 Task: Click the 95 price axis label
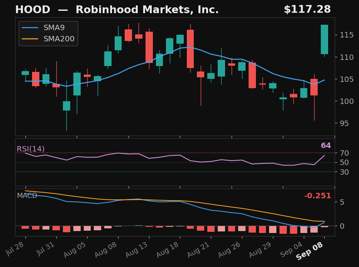coord(344,124)
